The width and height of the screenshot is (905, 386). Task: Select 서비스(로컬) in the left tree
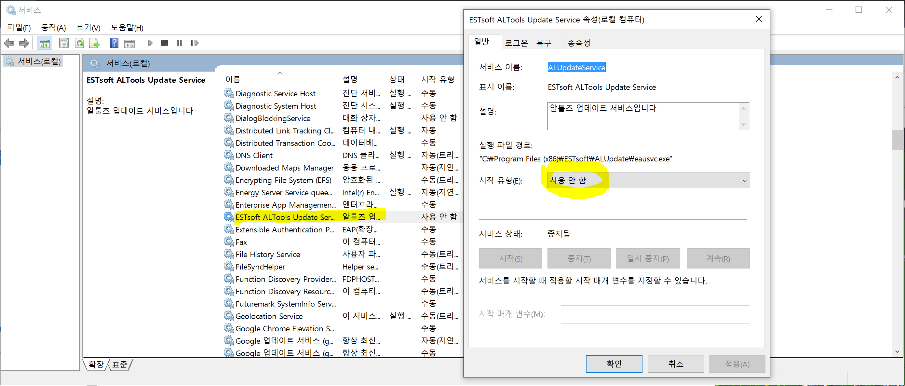coord(39,61)
